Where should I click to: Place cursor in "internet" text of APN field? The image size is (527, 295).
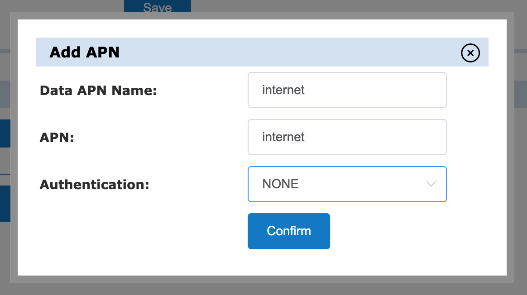pyautogui.click(x=283, y=137)
